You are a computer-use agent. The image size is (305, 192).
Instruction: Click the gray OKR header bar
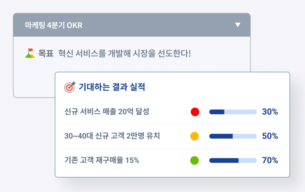(x=132, y=25)
